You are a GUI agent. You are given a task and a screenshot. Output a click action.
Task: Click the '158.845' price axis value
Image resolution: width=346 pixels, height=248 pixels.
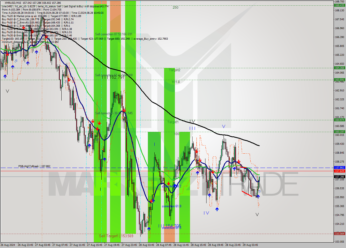point(340,153)
